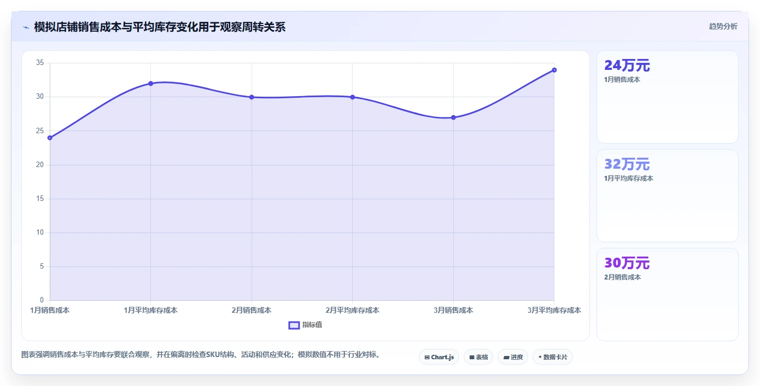
Task: Click the footnote text about SKU结构
Action: (x=201, y=355)
